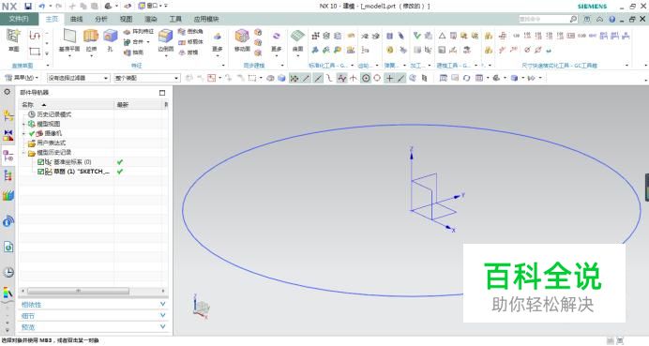This screenshot has height=346, width=649.
Task: Click the 最新 column header
Action: pyautogui.click(x=139, y=105)
